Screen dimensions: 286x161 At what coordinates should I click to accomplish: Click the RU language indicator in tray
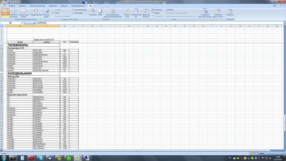(x=230, y=158)
